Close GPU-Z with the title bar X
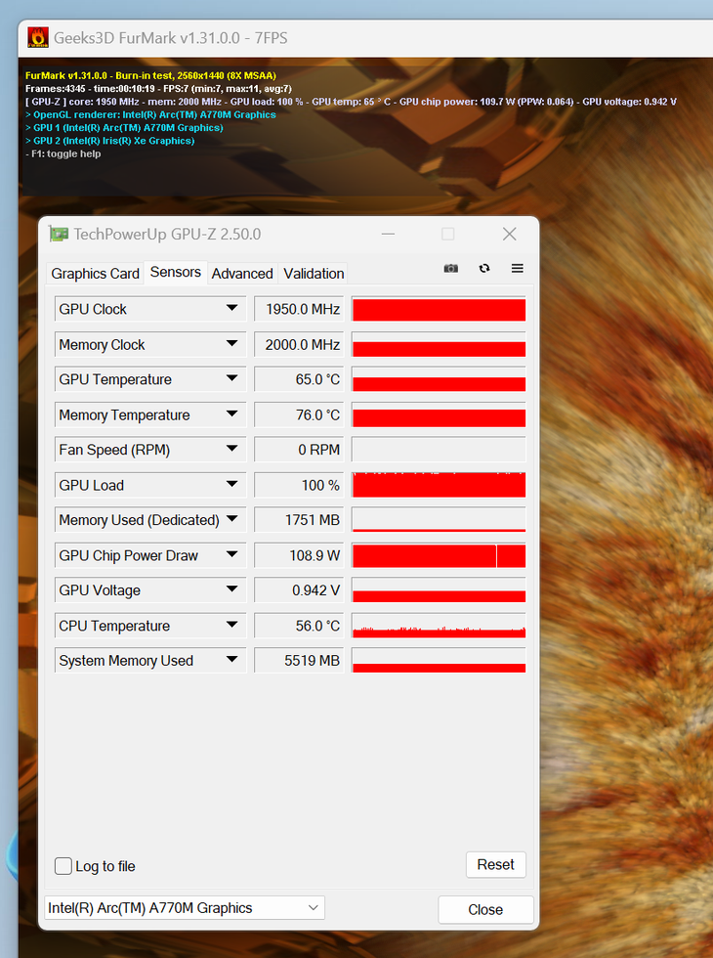The width and height of the screenshot is (713, 958). (x=509, y=234)
